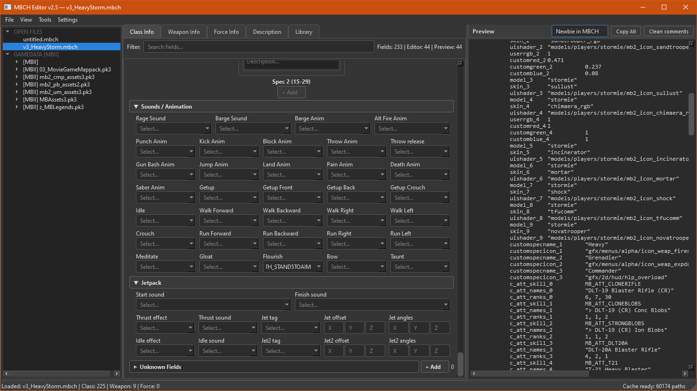
Task: Click the Preview panel's scroll-right arrow
Action: coord(685,374)
